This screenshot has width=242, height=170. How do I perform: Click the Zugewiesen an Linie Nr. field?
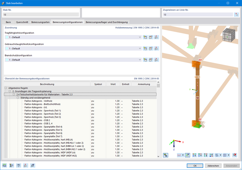(198, 15)
